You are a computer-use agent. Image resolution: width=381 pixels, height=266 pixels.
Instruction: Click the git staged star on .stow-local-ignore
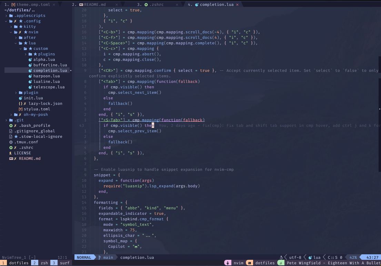[16, 137]
